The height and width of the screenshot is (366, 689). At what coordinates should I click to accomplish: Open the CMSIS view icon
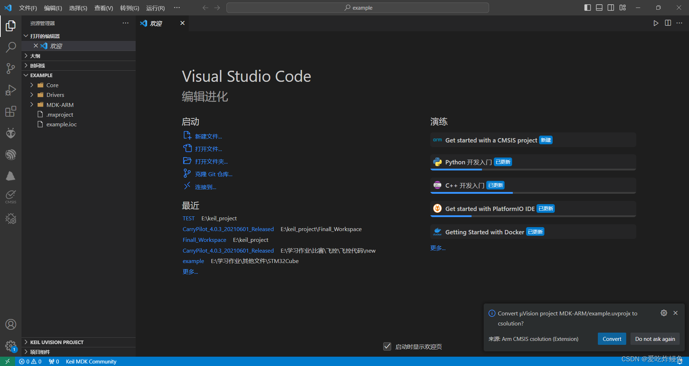[11, 197]
